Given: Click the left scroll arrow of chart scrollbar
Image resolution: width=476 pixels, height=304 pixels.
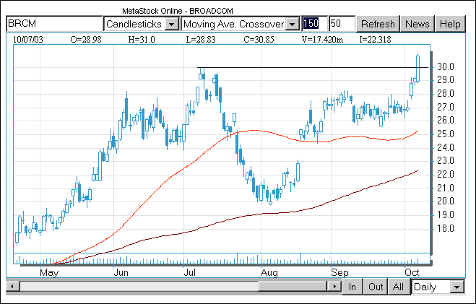Looking at the screenshot, I should pyautogui.click(x=12, y=286).
